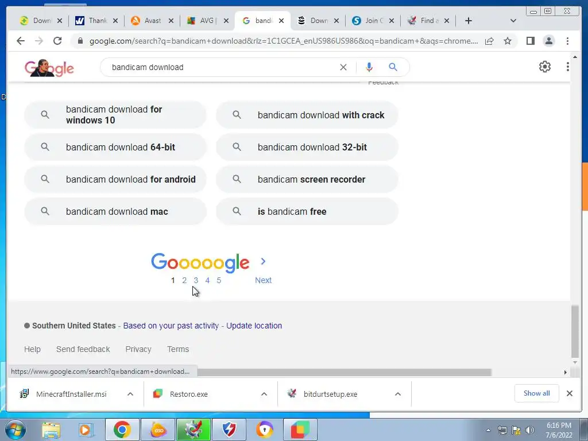Image resolution: width=588 pixels, height=441 pixels.
Task: Open File Explorer from taskbar
Action: 51,430
